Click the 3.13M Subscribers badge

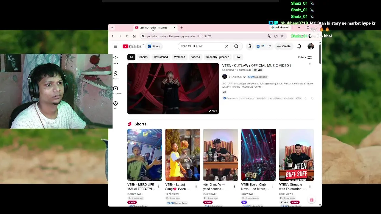257,77
